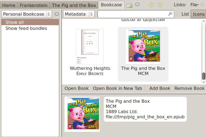Click the Remove Book button
The width and height of the screenshot is (206, 137).
(190, 88)
